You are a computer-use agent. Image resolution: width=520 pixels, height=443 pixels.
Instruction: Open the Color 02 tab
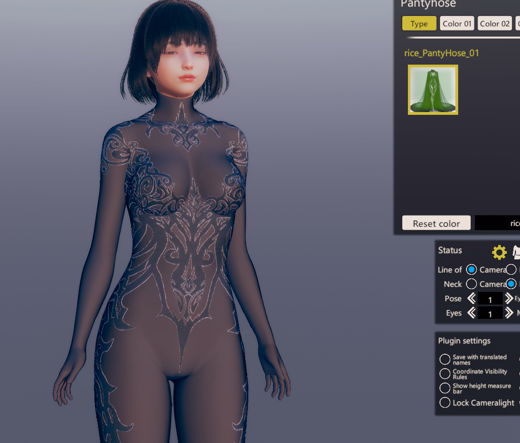point(495,24)
